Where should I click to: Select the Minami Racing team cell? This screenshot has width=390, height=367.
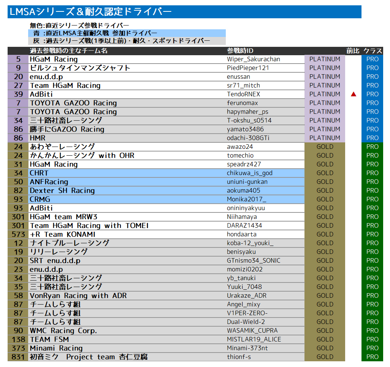coord(56,348)
